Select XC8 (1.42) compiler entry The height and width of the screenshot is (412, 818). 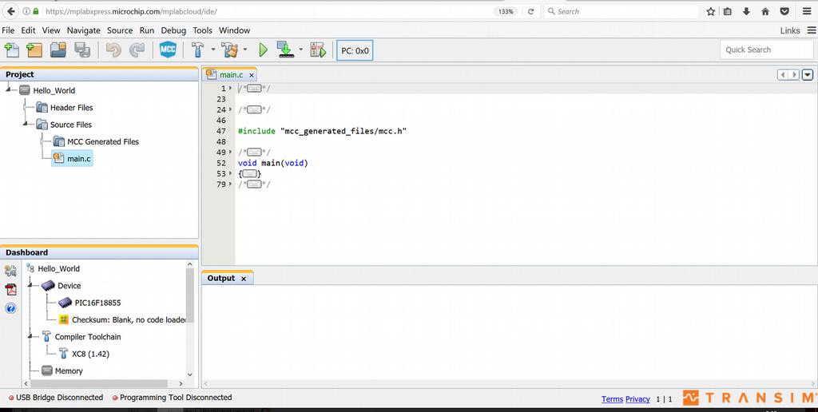coord(90,354)
